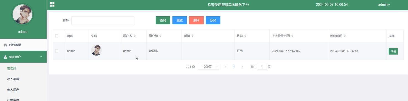
Task: Select all rows header checkbox
Action: click(57, 36)
